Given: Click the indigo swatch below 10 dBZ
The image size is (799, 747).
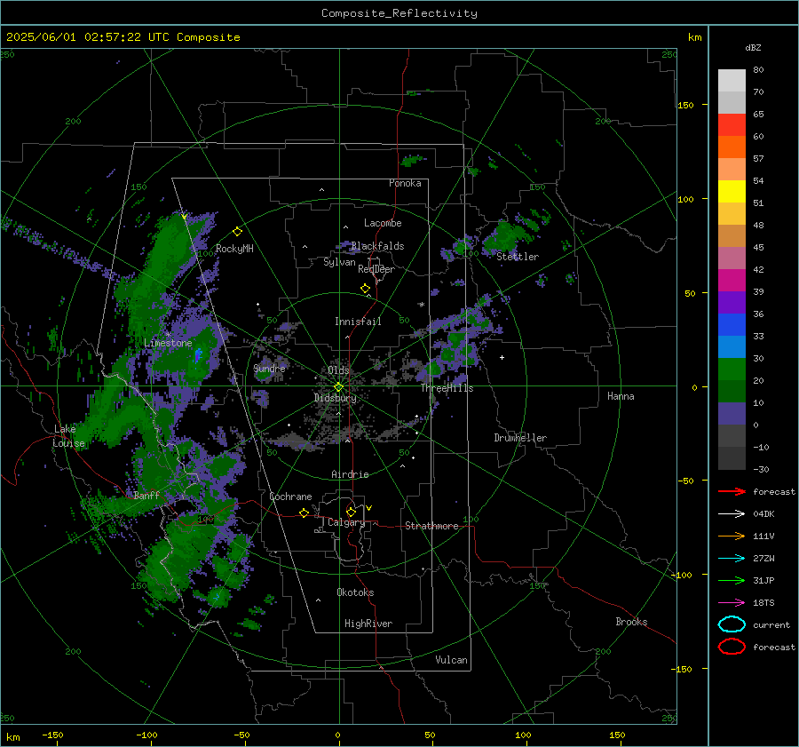Looking at the screenshot, I should click(732, 414).
